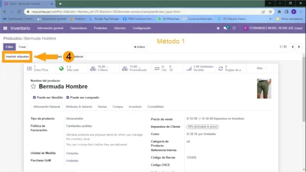
Task: Open the Odoo apps grid menu
Action: click(x=5, y=28)
